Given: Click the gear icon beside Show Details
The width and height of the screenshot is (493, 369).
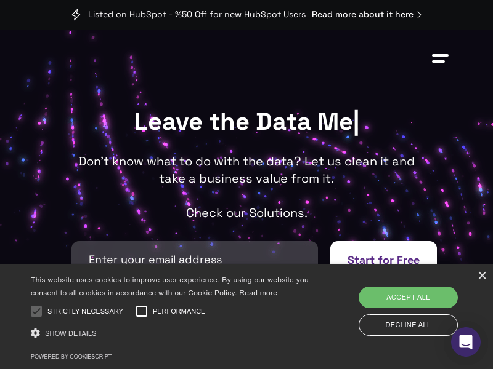Looking at the screenshot, I should tap(36, 333).
